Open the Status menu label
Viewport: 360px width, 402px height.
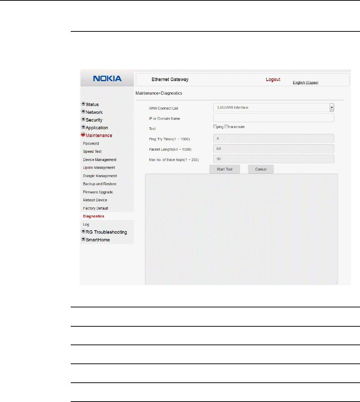pos(92,104)
